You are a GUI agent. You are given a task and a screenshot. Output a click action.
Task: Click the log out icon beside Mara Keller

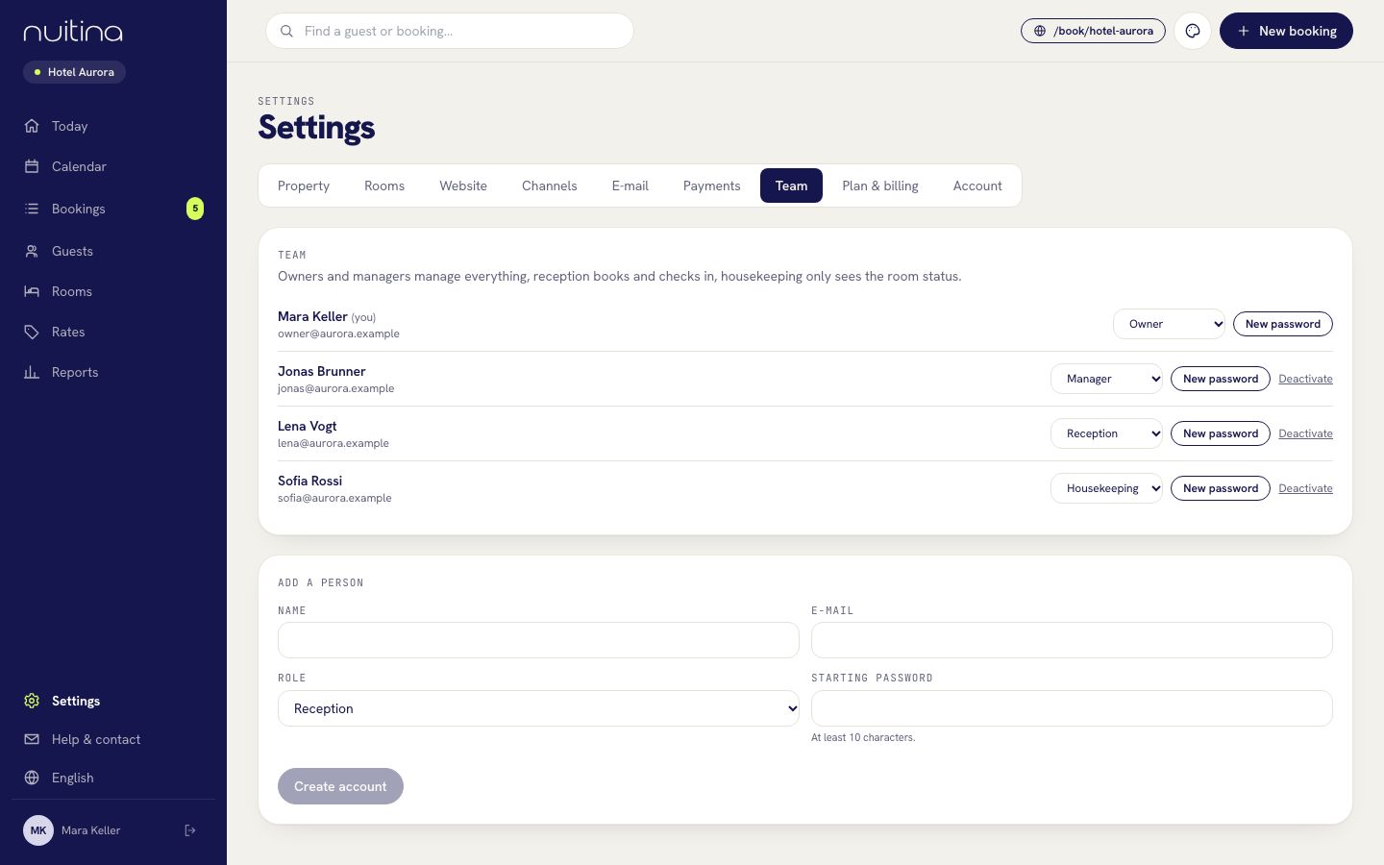pos(190,830)
